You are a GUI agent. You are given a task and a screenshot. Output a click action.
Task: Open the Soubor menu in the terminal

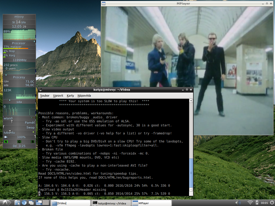click(45, 95)
